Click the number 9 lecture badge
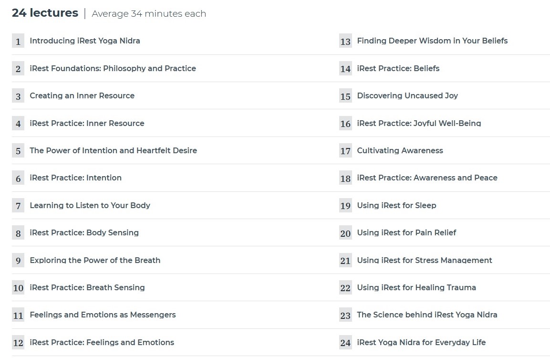 (18, 261)
